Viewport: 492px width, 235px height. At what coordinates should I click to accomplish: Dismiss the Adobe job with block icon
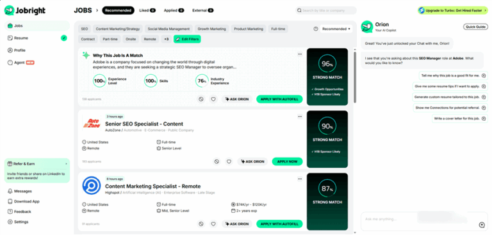tap(201, 99)
